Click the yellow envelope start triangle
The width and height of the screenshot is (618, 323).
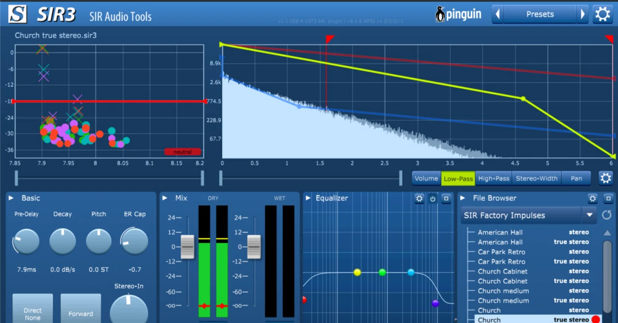[222, 45]
